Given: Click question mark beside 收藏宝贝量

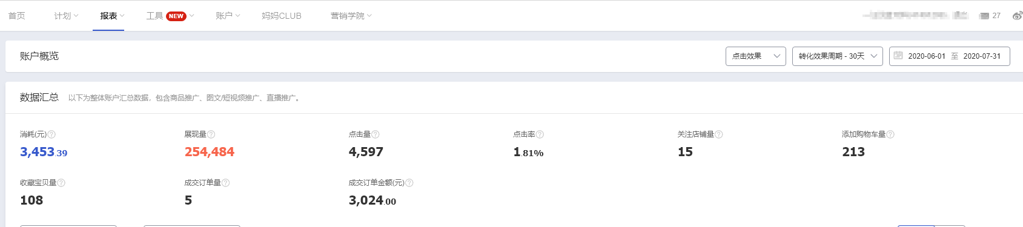Looking at the screenshot, I should tap(61, 183).
